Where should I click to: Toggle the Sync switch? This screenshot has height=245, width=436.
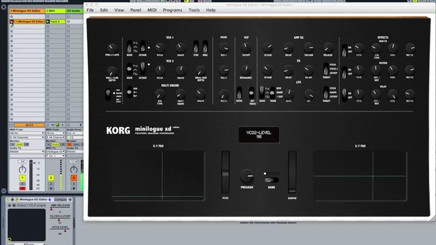point(196,47)
